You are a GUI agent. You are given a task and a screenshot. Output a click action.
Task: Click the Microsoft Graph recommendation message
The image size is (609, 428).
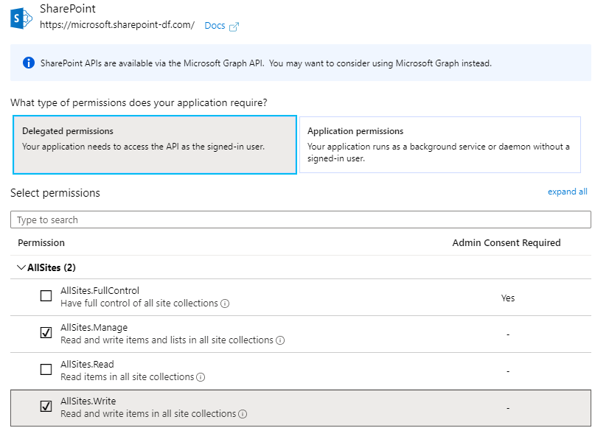point(266,63)
